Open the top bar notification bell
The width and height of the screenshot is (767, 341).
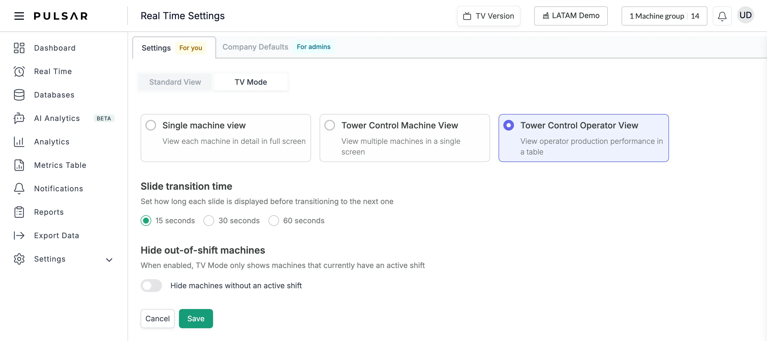pos(722,16)
